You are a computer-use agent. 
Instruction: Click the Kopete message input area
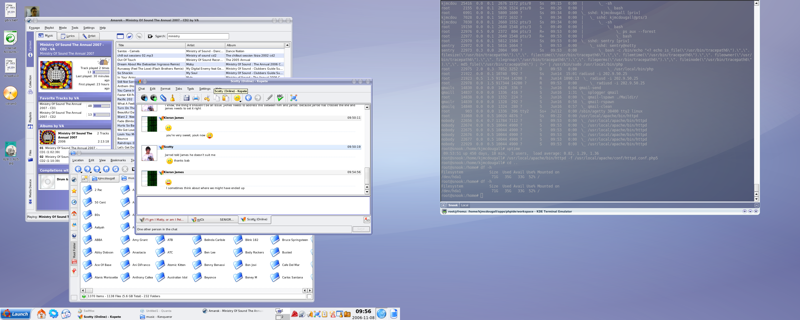[x=253, y=206]
